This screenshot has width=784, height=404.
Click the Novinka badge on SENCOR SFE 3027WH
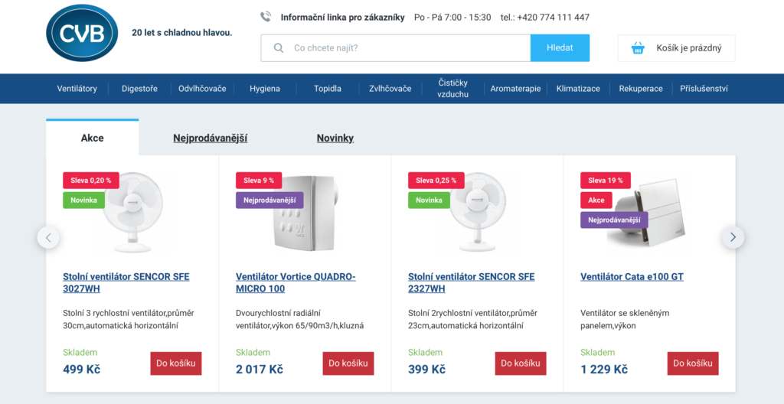83,200
